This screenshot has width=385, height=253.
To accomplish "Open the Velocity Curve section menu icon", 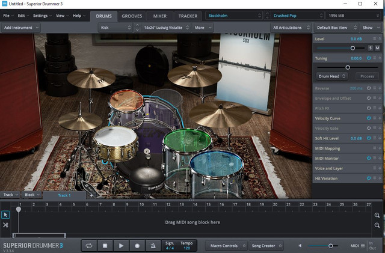I will (374, 118).
